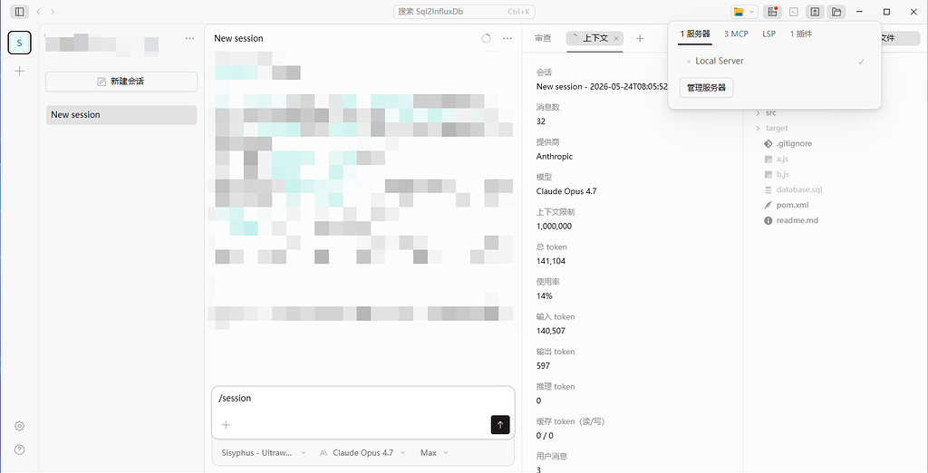Open help question mark icon

point(20,449)
